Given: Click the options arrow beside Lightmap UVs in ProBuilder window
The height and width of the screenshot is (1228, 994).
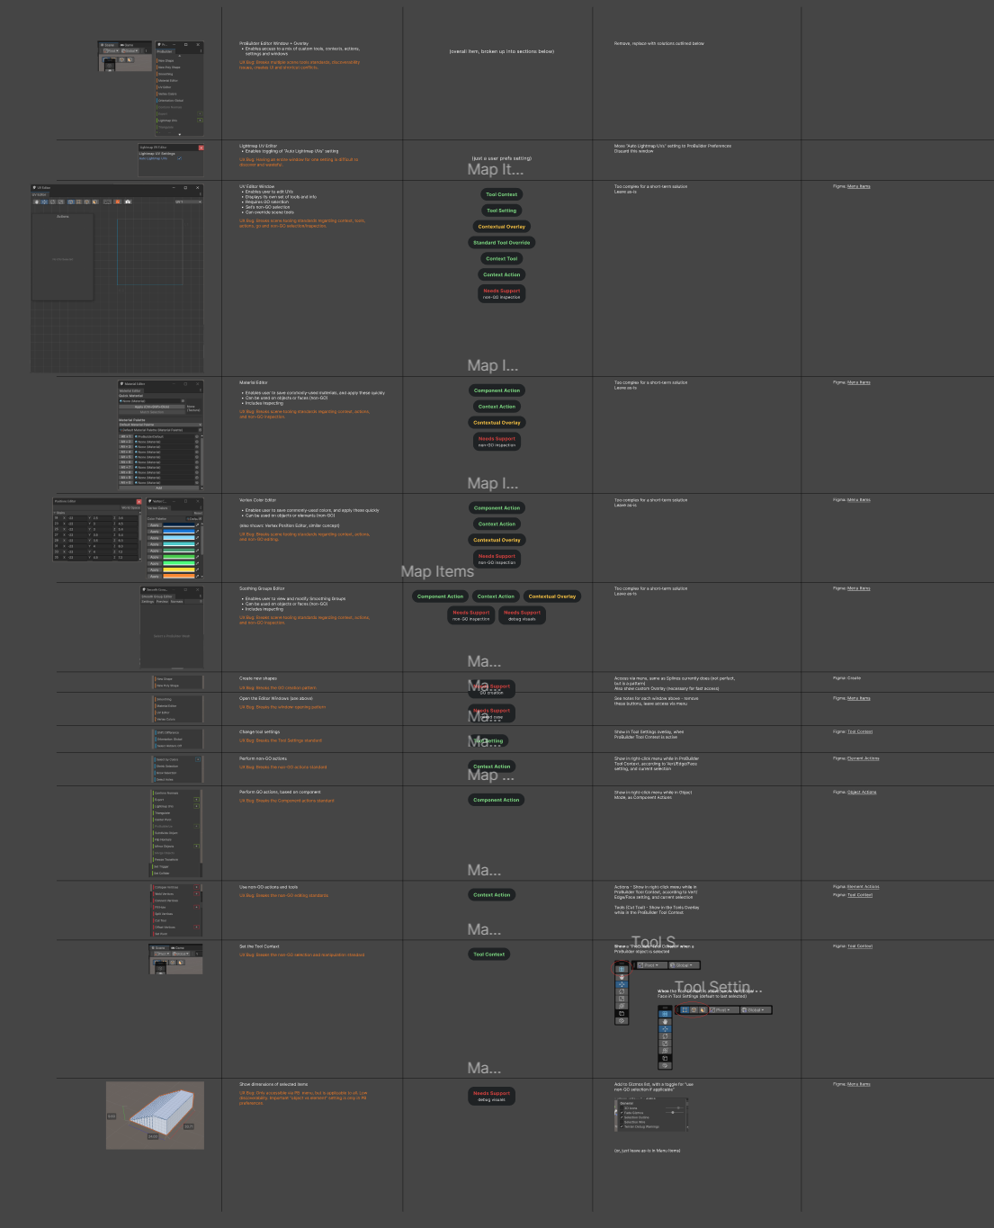Looking at the screenshot, I should [200, 121].
